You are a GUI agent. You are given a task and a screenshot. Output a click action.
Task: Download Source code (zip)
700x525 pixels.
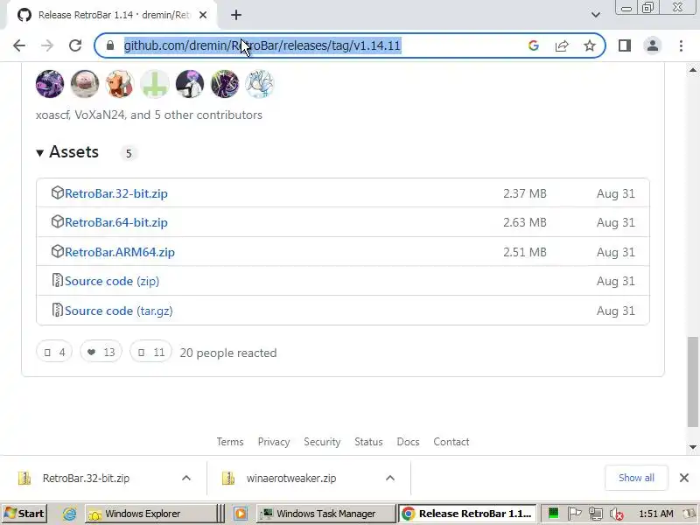point(112,281)
